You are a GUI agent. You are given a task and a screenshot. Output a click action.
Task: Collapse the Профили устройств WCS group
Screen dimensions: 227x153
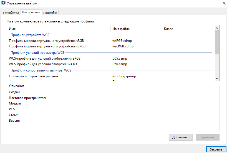[x=29, y=35]
